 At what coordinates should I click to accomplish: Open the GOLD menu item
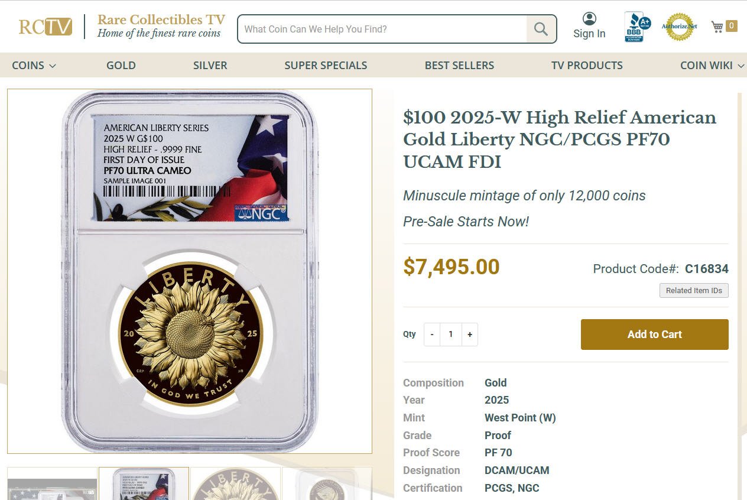click(x=121, y=66)
